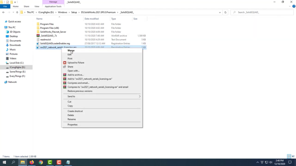This screenshot has height=166, width=296.
Task: Select SolidSQUADLoaderEnabler.reg file
Action: [x=55, y=43]
